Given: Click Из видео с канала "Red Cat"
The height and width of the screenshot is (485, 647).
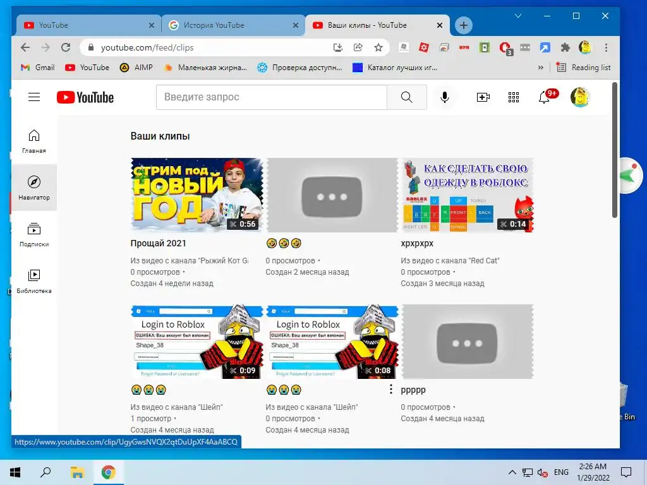Looking at the screenshot, I should click(x=450, y=261).
